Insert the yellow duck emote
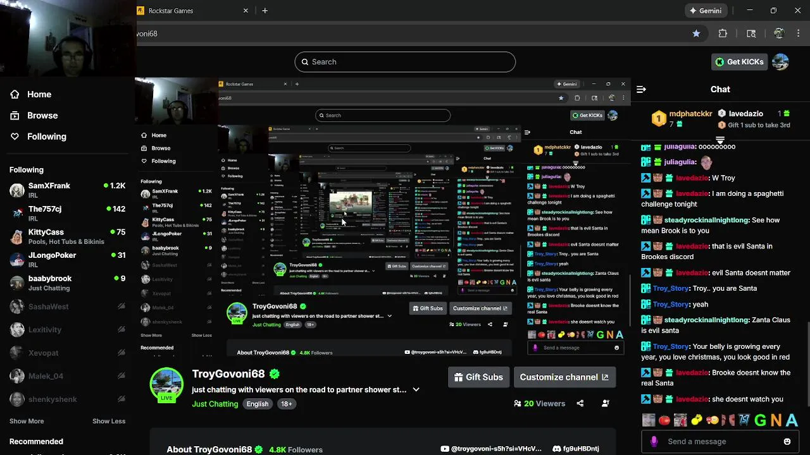Screen dimensions: 810x455 (696, 420)
